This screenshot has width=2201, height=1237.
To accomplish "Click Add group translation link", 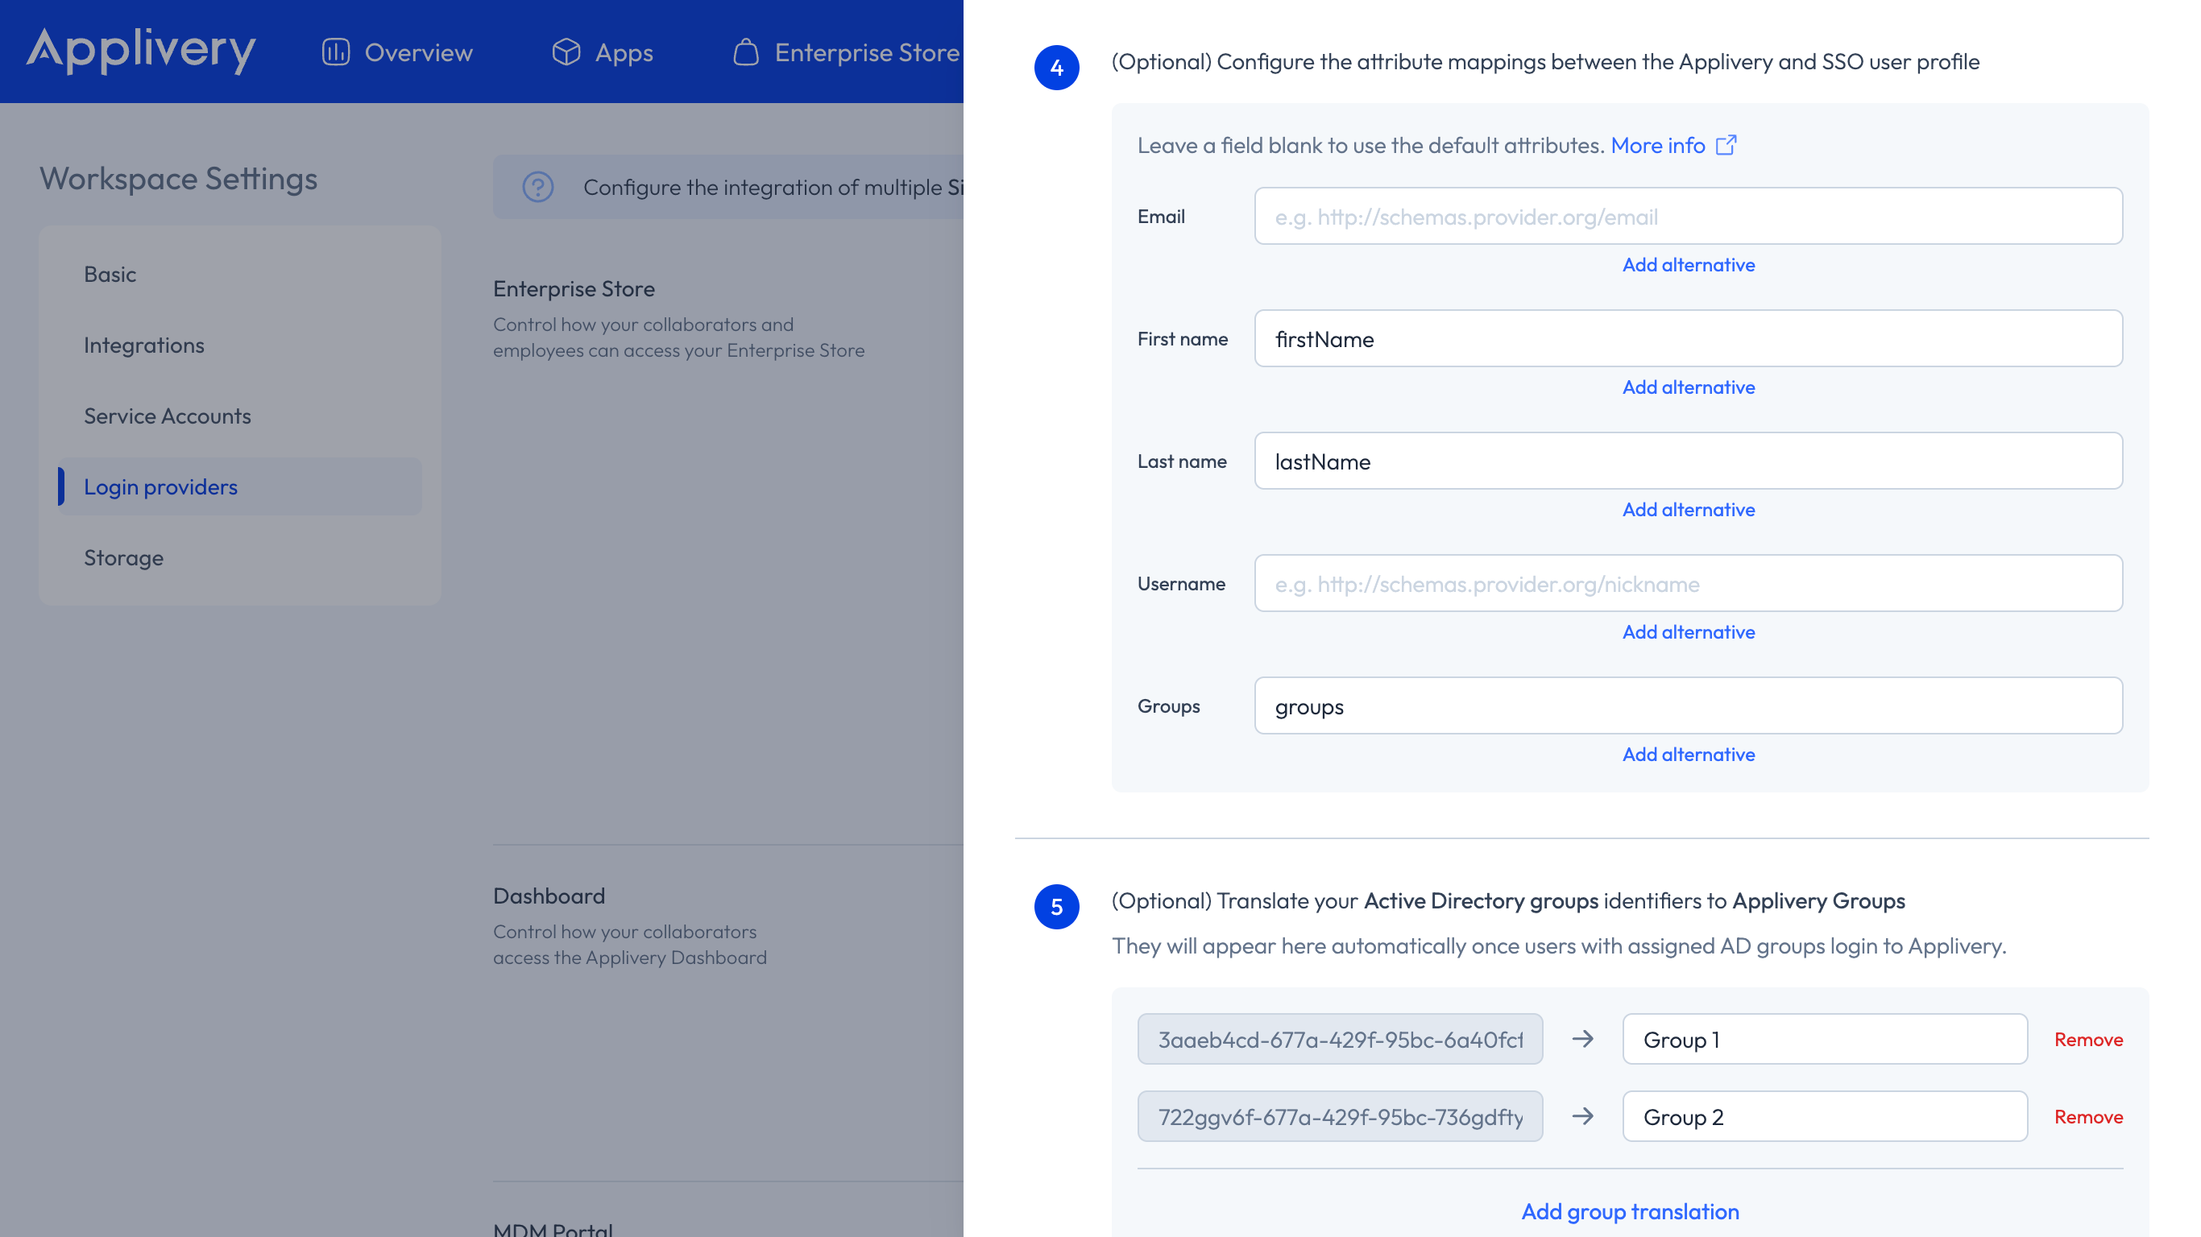I will point(1631,1211).
